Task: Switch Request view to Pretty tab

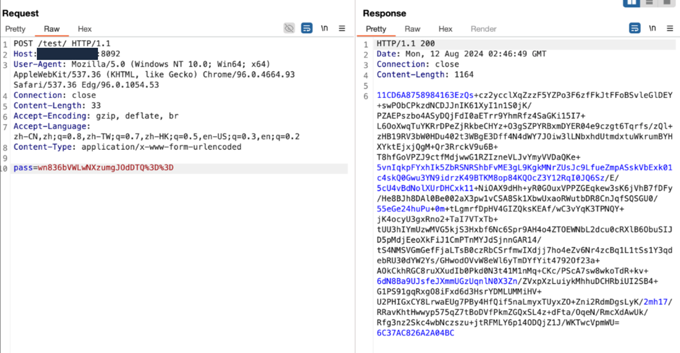Action: click(15, 29)
